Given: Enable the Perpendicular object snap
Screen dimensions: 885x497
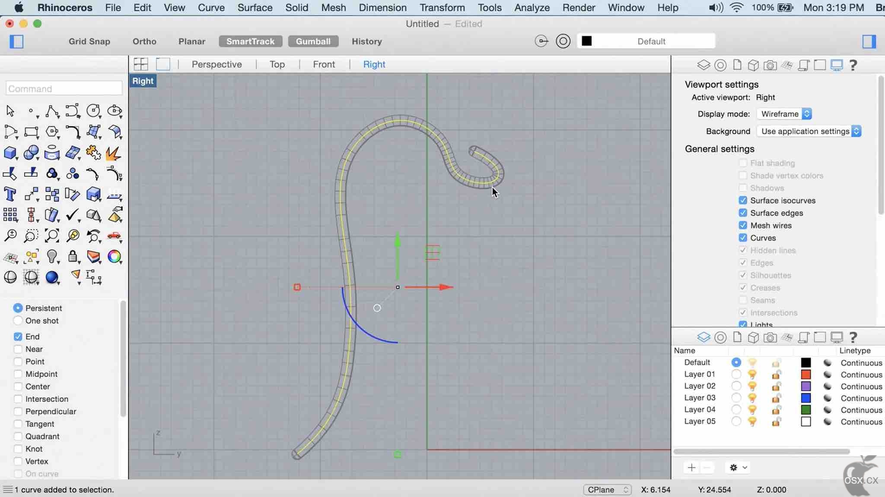Looking at the screenshot, I should (x=18, y=412).
